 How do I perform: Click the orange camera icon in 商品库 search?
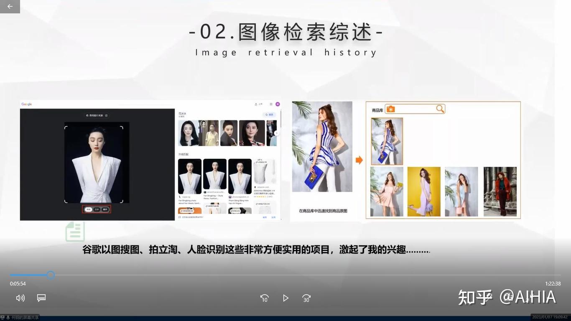click(x=390, y=109)
